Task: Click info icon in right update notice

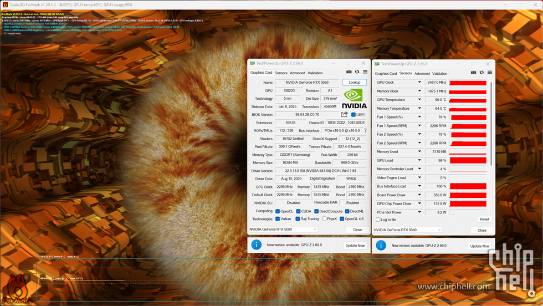Action: pos(381,246)
